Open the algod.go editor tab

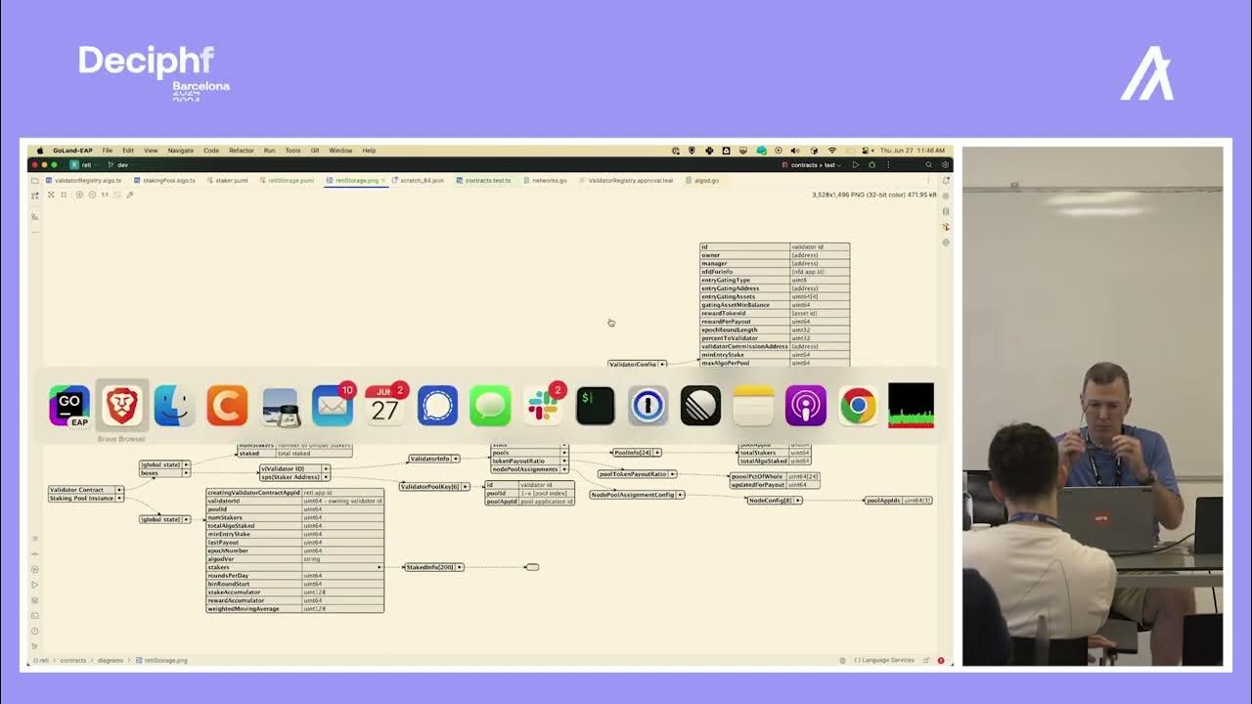pyautogui.click(x=704, y=181)
